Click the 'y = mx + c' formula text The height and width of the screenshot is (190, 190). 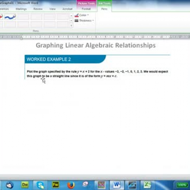pyautogui.click(x=109, y=76)
